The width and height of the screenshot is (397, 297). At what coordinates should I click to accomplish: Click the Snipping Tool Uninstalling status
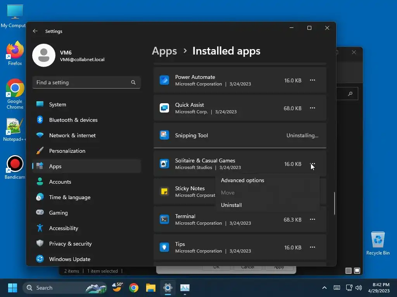pyautogui.click(x=302, y=135)
